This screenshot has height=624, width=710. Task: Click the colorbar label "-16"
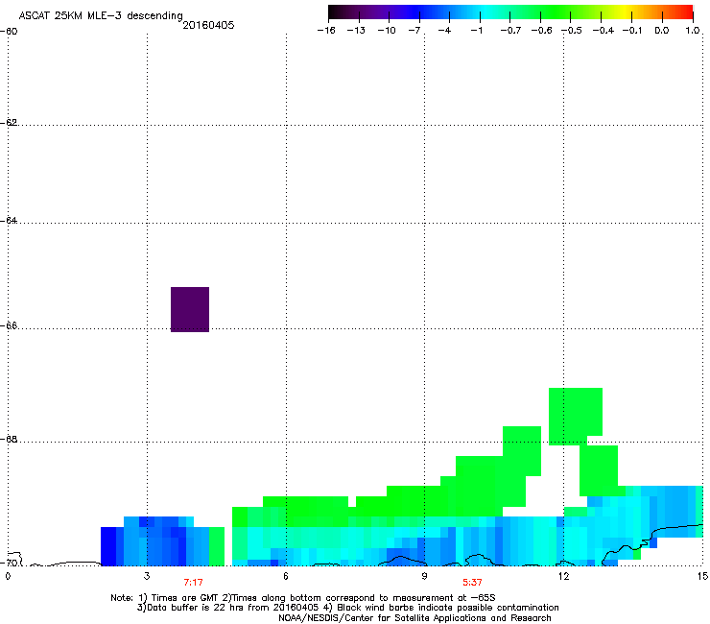pos(326,31)
